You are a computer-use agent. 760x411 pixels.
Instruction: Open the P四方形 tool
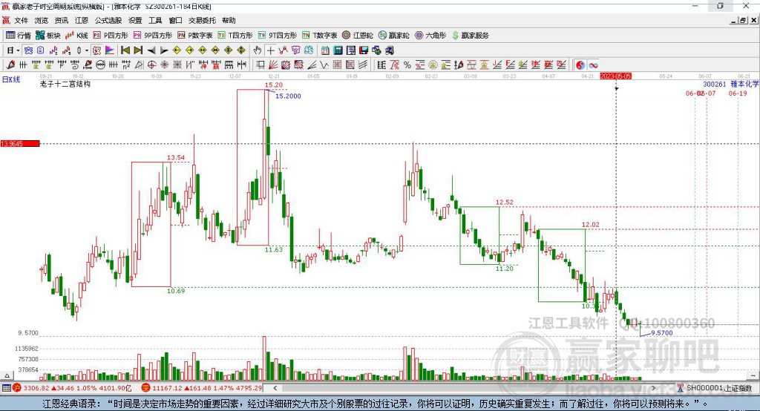110,36
